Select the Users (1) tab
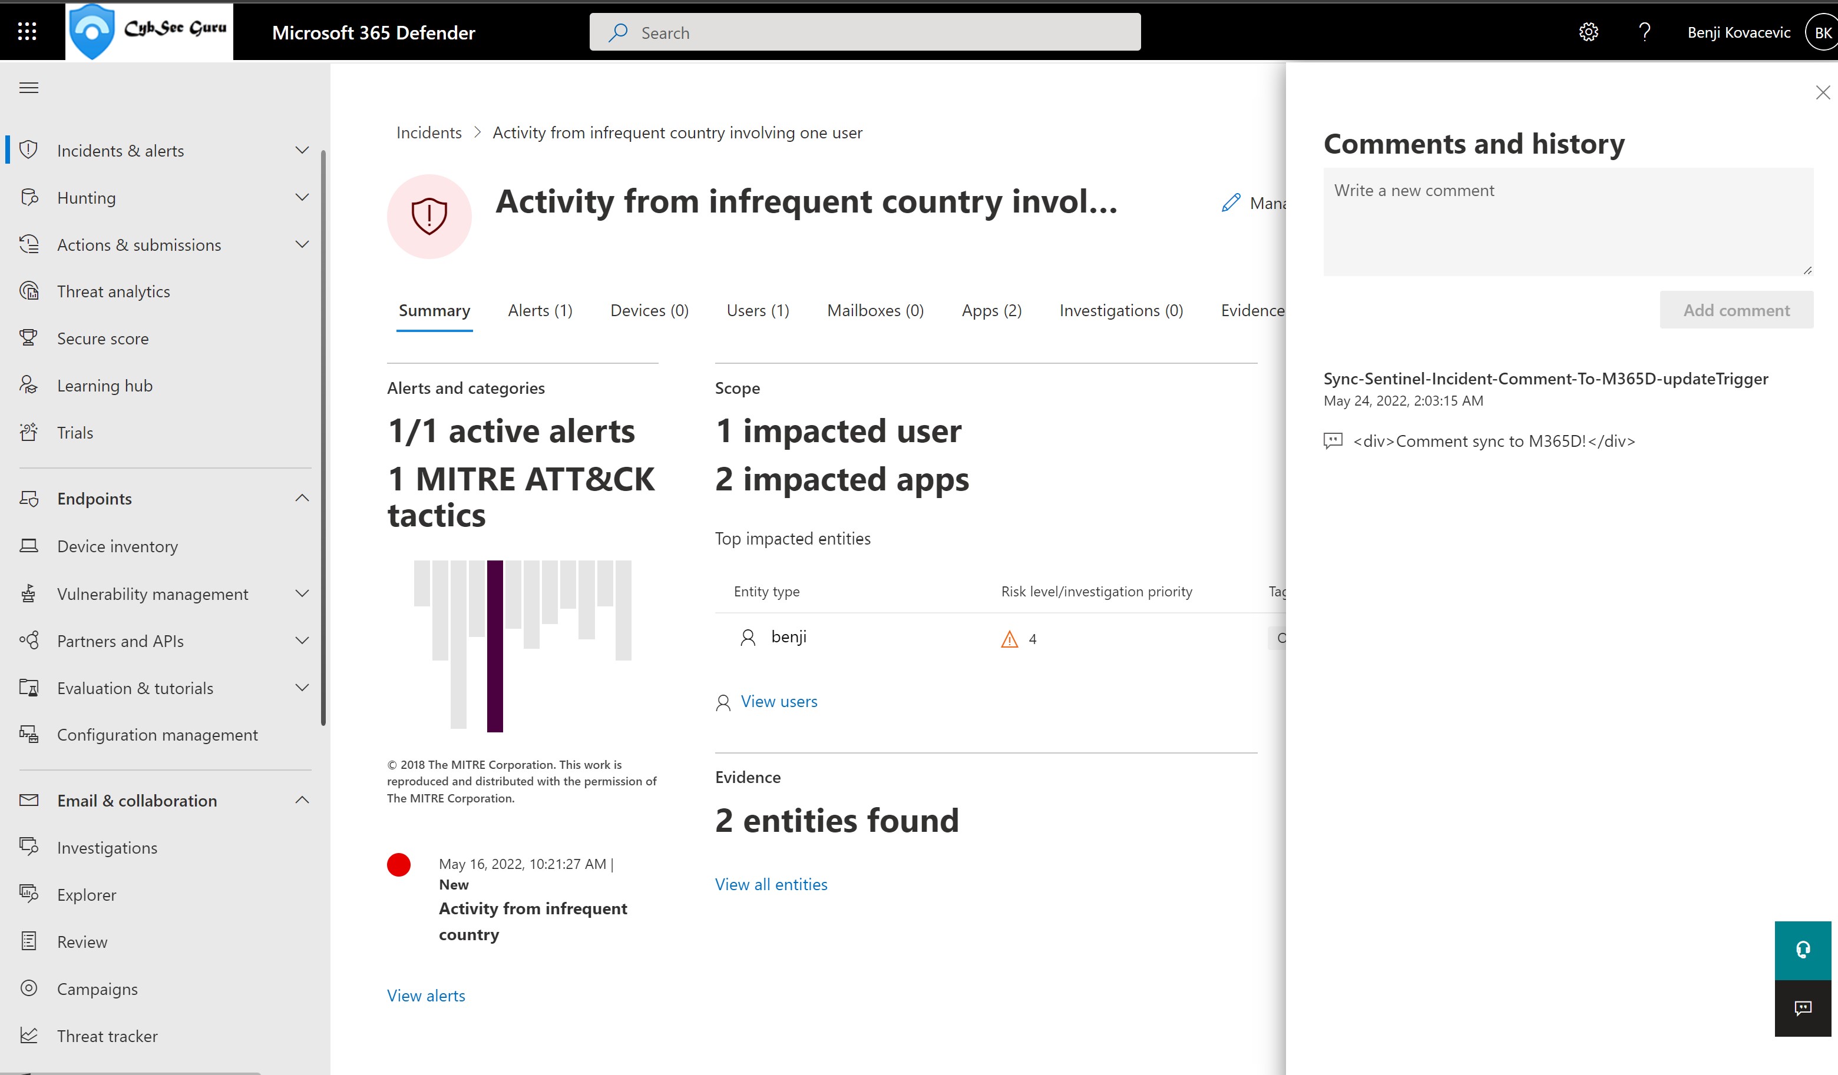 tap(758, 310)
